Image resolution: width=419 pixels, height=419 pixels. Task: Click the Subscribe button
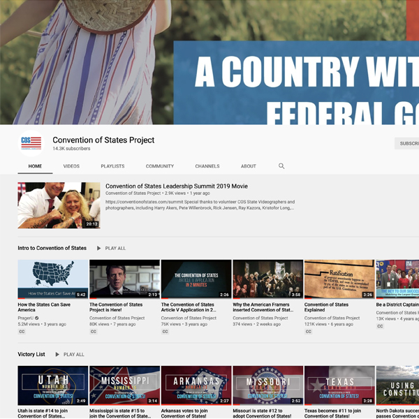pyautogui.click(x=408, y=143)
